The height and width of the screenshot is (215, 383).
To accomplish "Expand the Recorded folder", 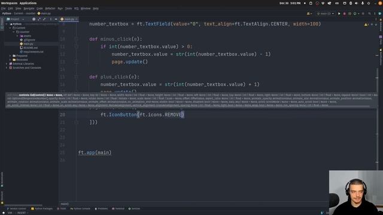I will click(10, 60).
